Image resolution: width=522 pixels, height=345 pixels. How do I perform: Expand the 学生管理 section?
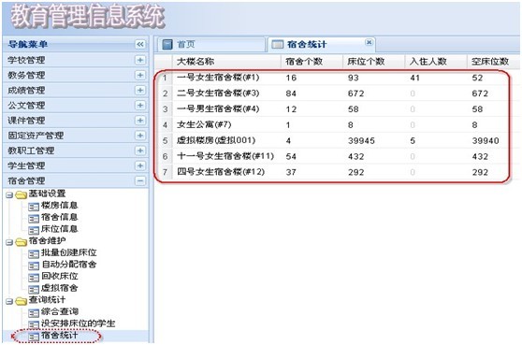click(x=140, y=165)
